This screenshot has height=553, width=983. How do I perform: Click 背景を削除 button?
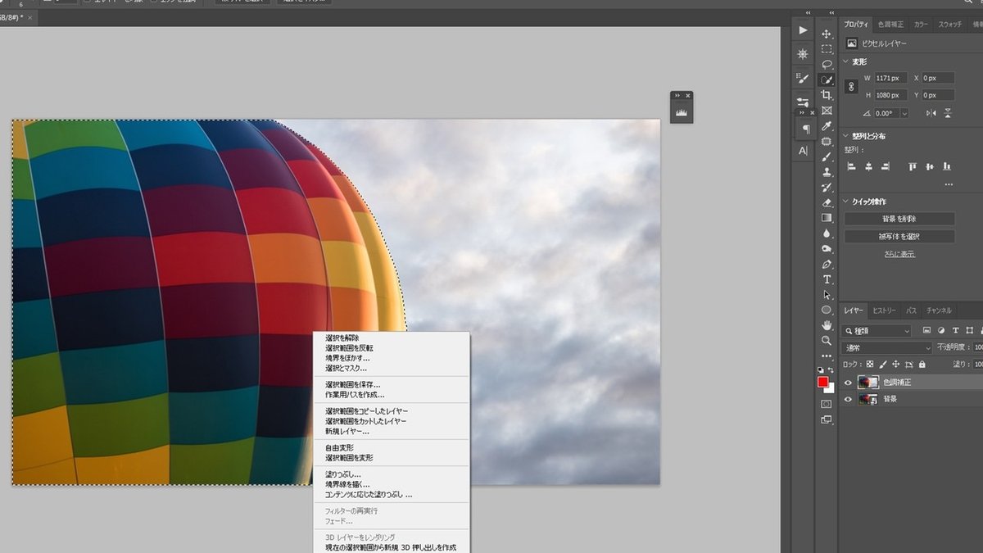pos(899,219)
